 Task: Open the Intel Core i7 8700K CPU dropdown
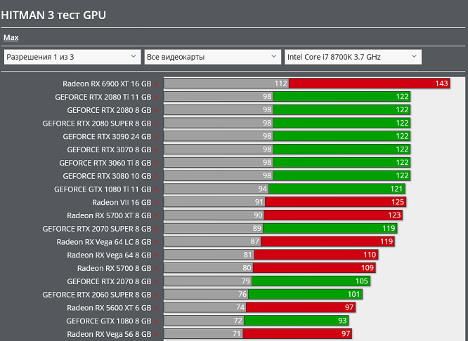(x=353, y=57)
